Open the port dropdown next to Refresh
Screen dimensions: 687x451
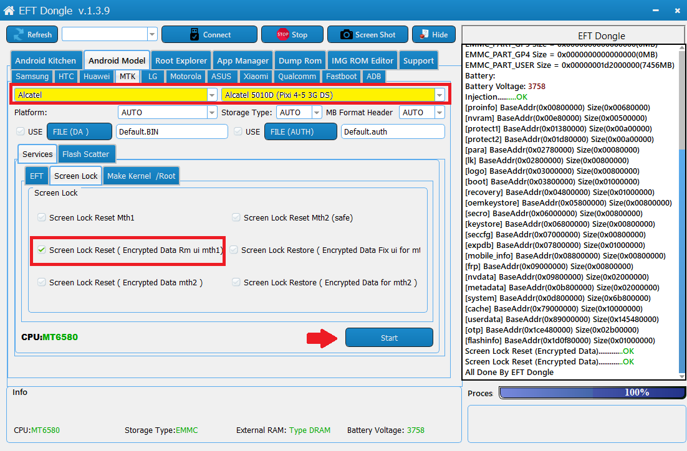pyautogui.click(x=152, y=34)
